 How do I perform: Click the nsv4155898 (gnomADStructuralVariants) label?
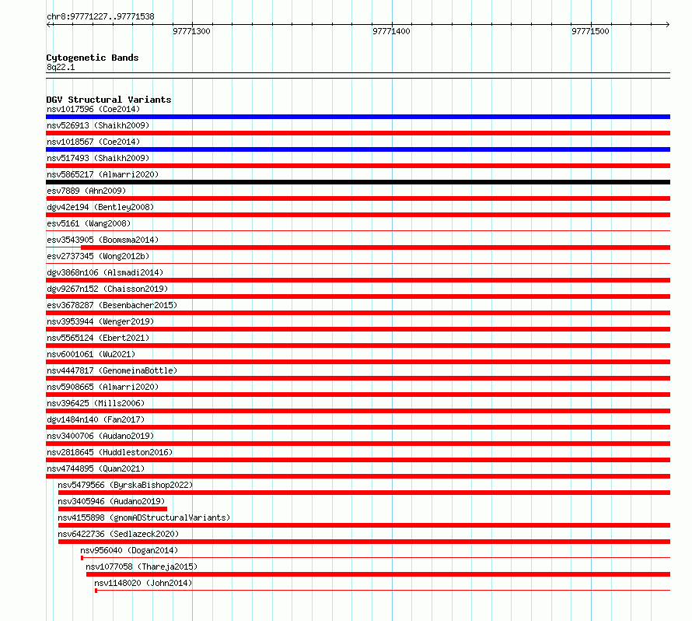coord(144,517)
